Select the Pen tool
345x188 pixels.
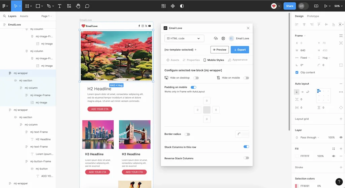click(x=49, y=6)
